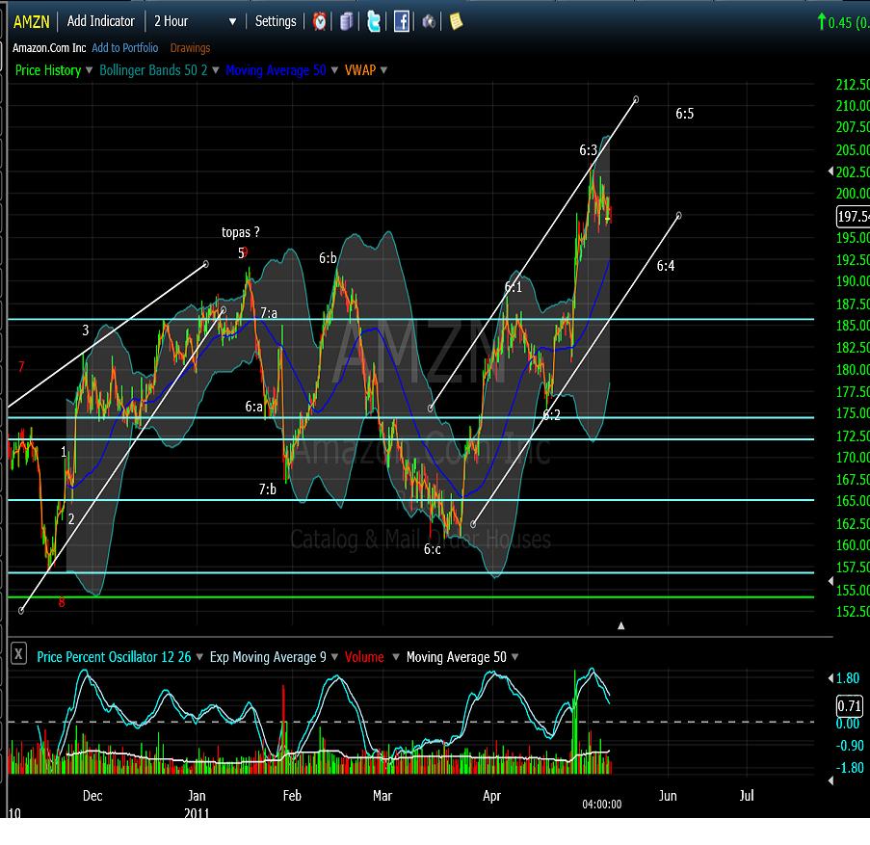
Task: Click the current price box showing 197.54
Action: [853, 217]
